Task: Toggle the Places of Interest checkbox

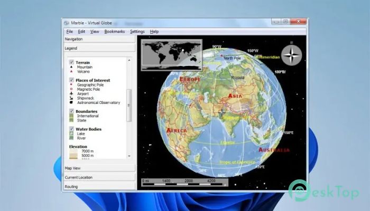Action: (x=71, y=80)
